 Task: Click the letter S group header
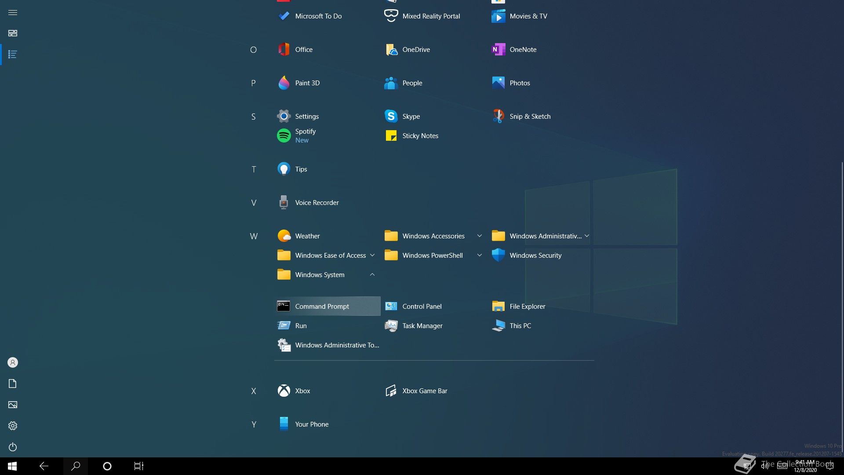tap(253, 117)
